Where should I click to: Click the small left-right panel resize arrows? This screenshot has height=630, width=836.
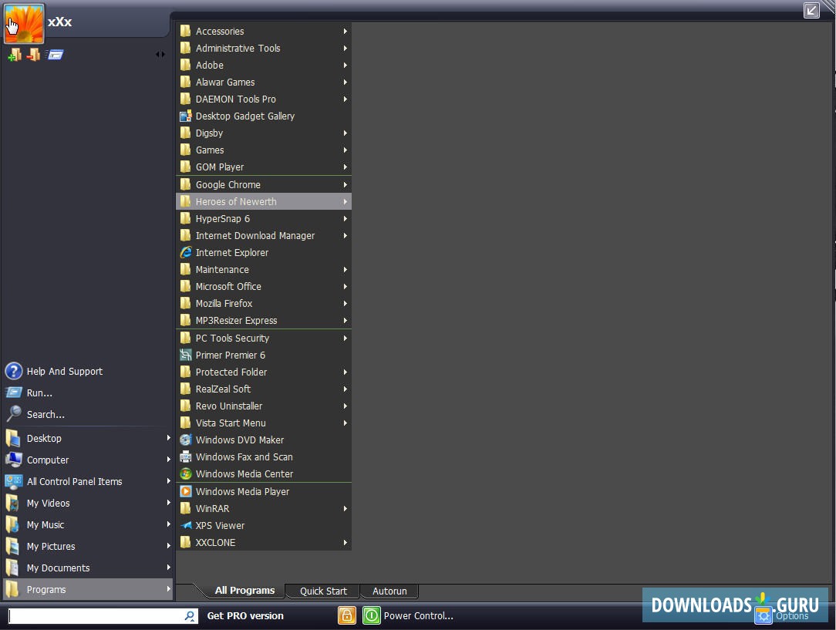click(160, 55)
